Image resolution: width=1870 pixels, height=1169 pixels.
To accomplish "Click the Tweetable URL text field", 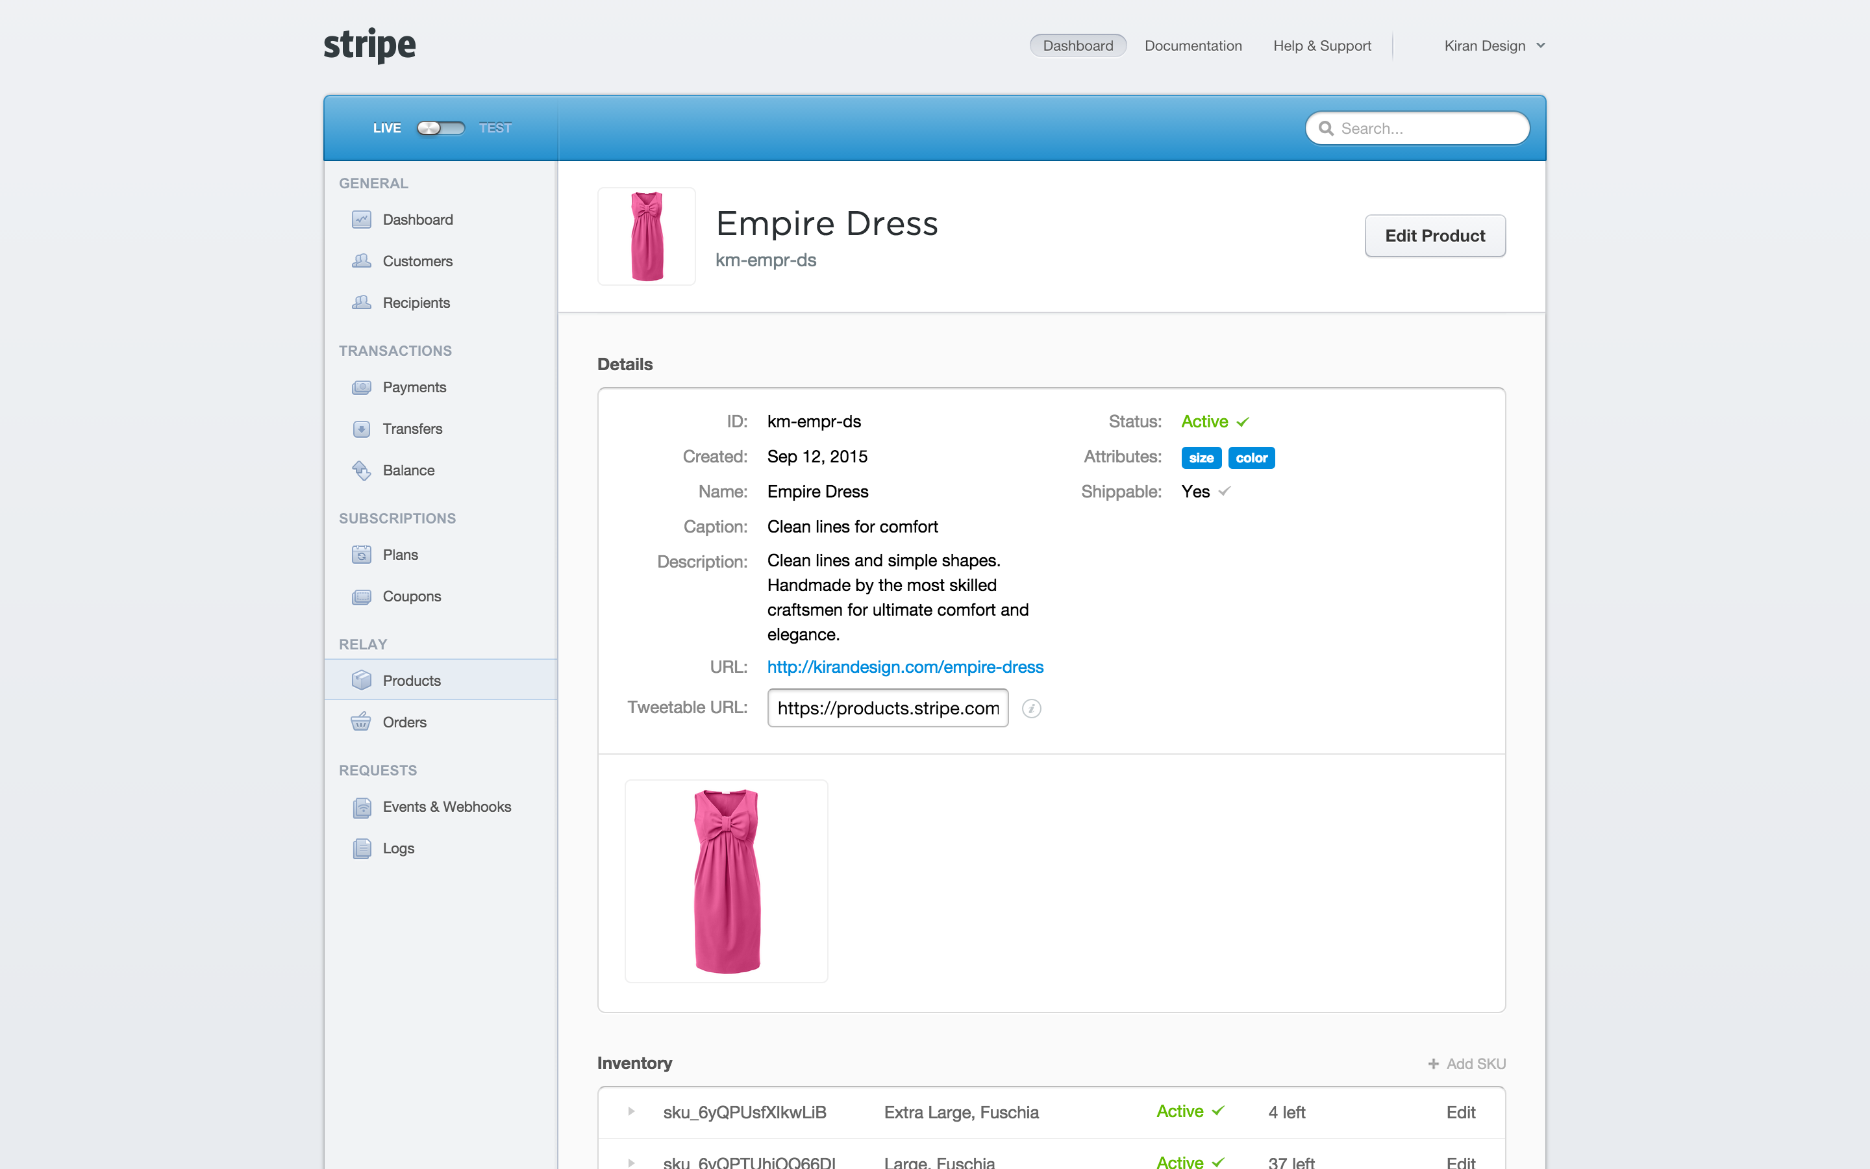I will pyautogui.click(x=888, y=708).
